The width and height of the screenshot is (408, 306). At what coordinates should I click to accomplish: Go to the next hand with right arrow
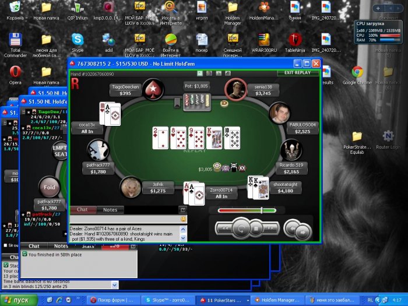(x=303, y=233)
